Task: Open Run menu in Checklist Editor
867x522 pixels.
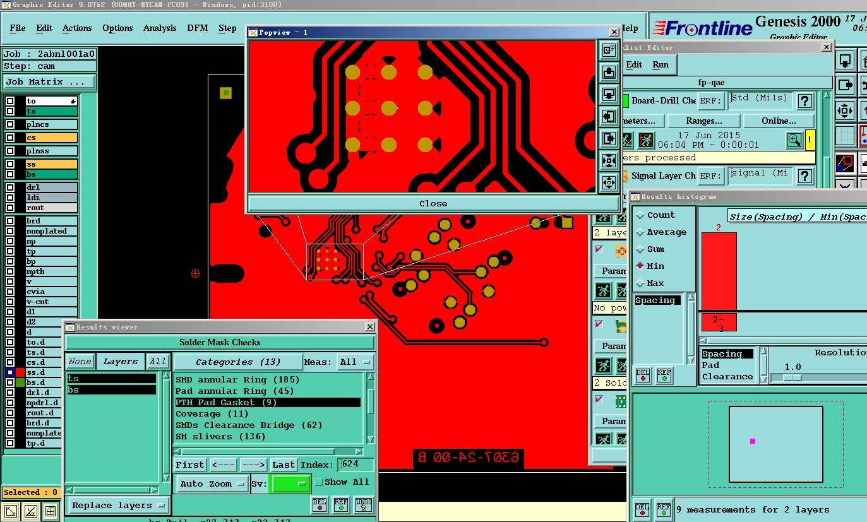Action: click(661, 65)
